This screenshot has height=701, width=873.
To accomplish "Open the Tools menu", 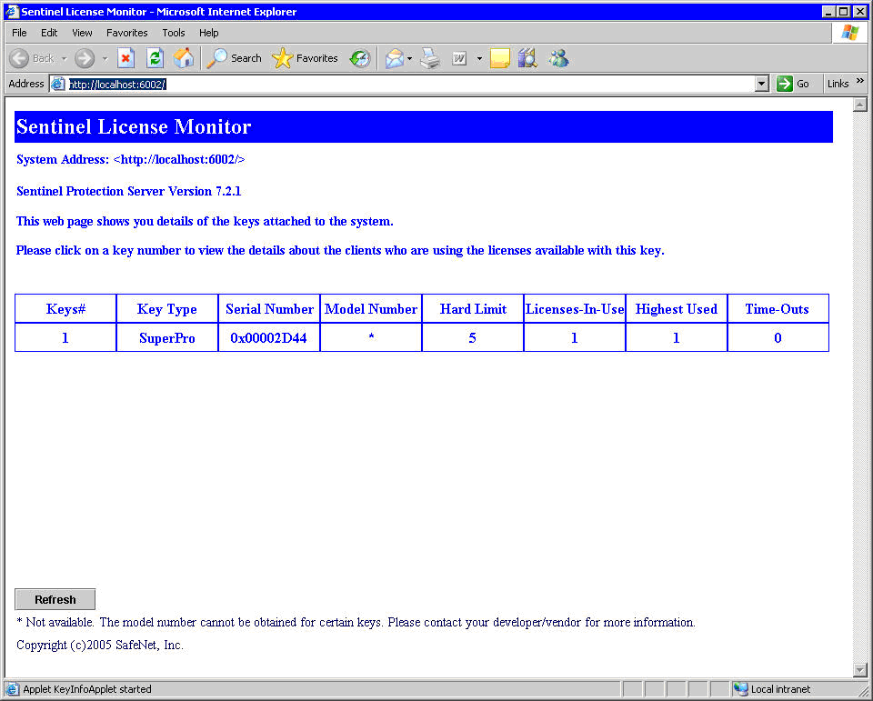I will (x=173, y=33).
